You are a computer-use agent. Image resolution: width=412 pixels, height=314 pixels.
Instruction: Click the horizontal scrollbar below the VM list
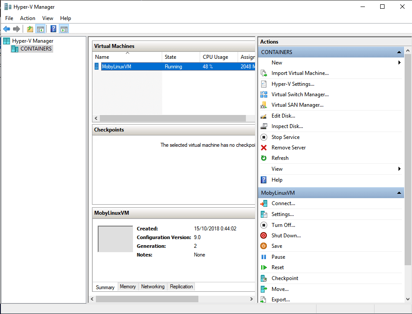(x=173, y=118)
